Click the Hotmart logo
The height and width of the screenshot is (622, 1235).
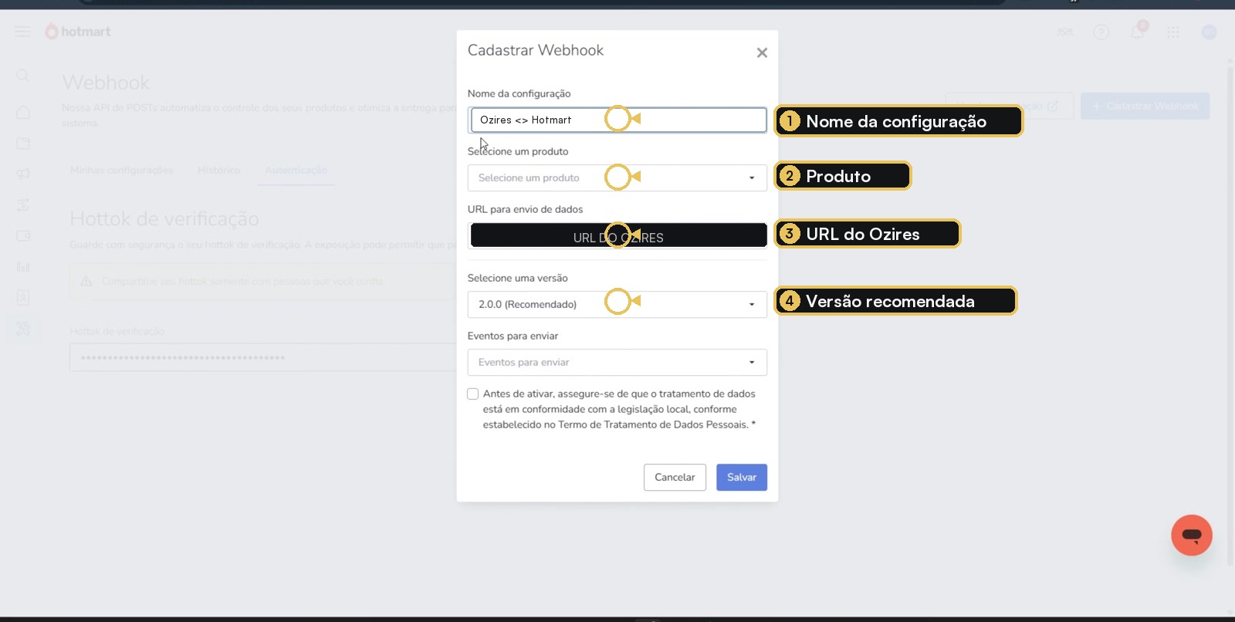pos(78,32)
